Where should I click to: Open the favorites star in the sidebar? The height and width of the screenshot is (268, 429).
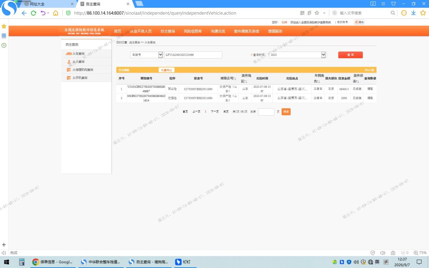tap(4, 26)
